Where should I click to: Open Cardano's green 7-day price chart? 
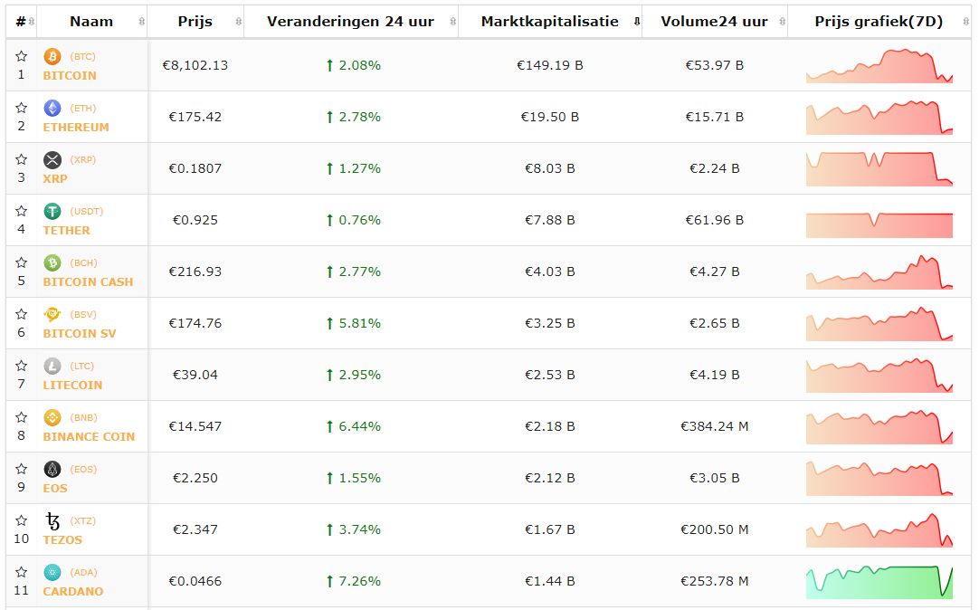tap(879, 582)
